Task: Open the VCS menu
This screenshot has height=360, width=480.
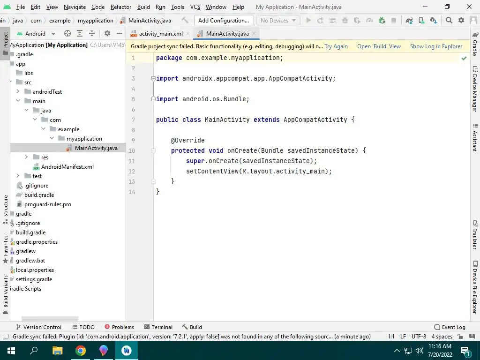Action: [195, 7]
